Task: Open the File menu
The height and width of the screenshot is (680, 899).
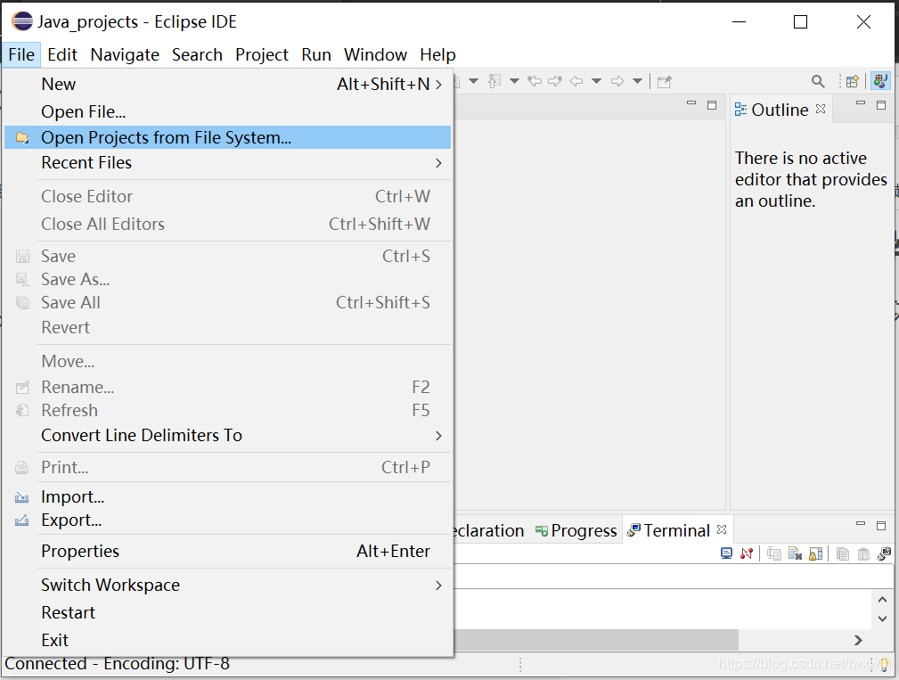Action: 21,54
